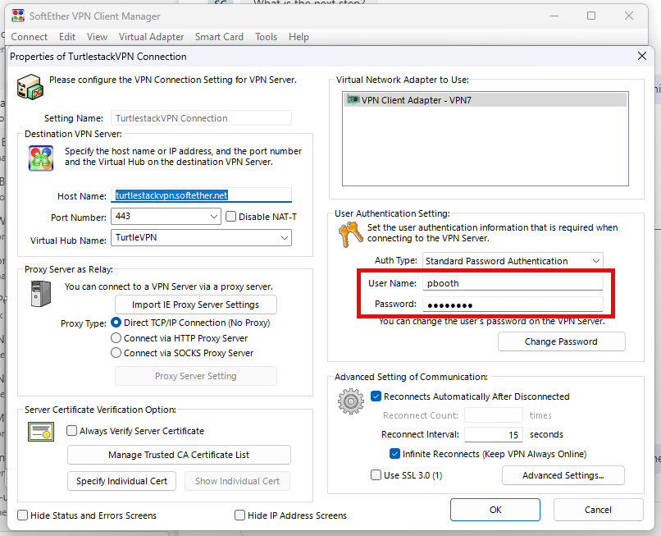Image resolution: width=661 pixels, height=536 pixels.
Task: Click the advanced communication gear icon
Action: pyautogui.click(x=351, y=401)
